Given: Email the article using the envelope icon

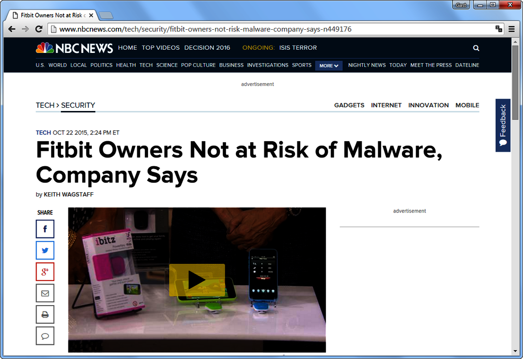Looking at the screenshot, I should [45, 292].
